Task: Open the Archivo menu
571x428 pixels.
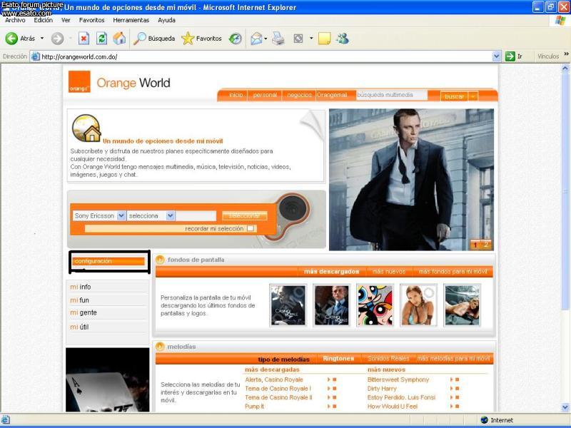Action: 15,20
